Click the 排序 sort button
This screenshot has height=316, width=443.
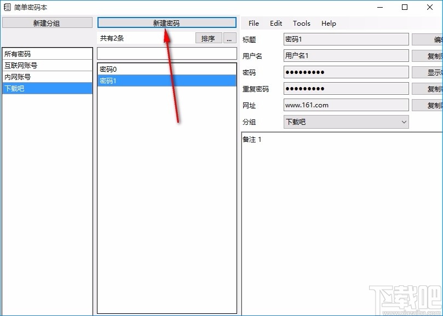tap(209, 38)
